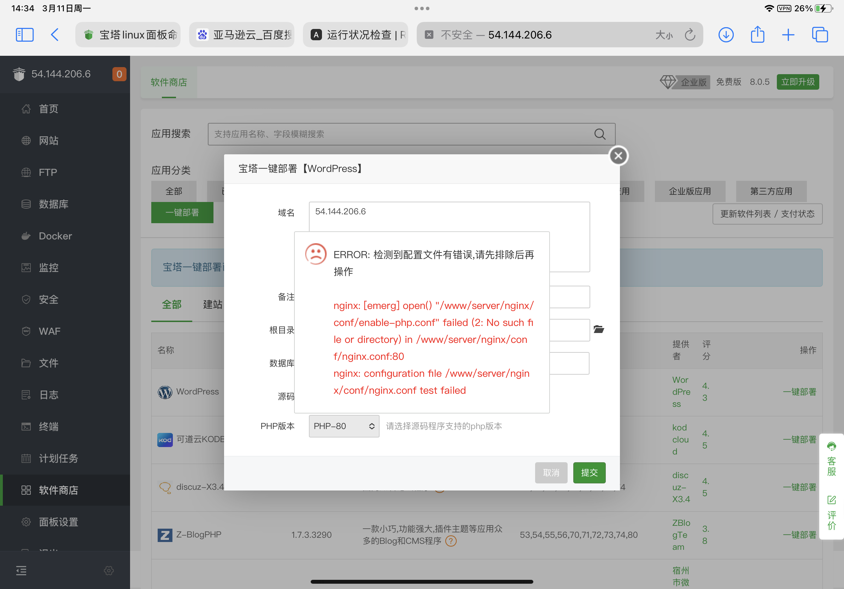
Task: Select the 一键部署 category button
Action: (182, 213)
